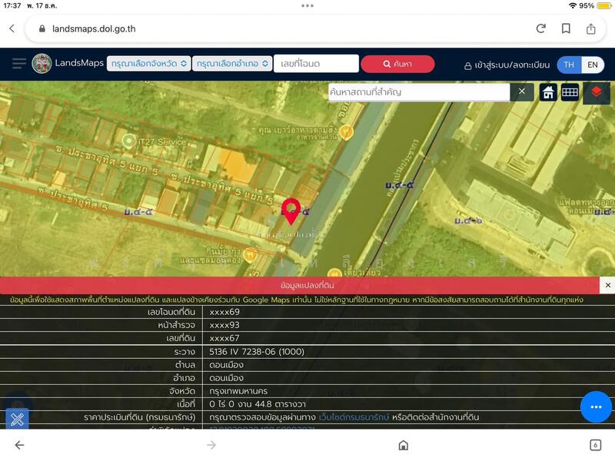Screen dimensions: 615x461
Task: Reload the page from the address bar
Action: 541,28
